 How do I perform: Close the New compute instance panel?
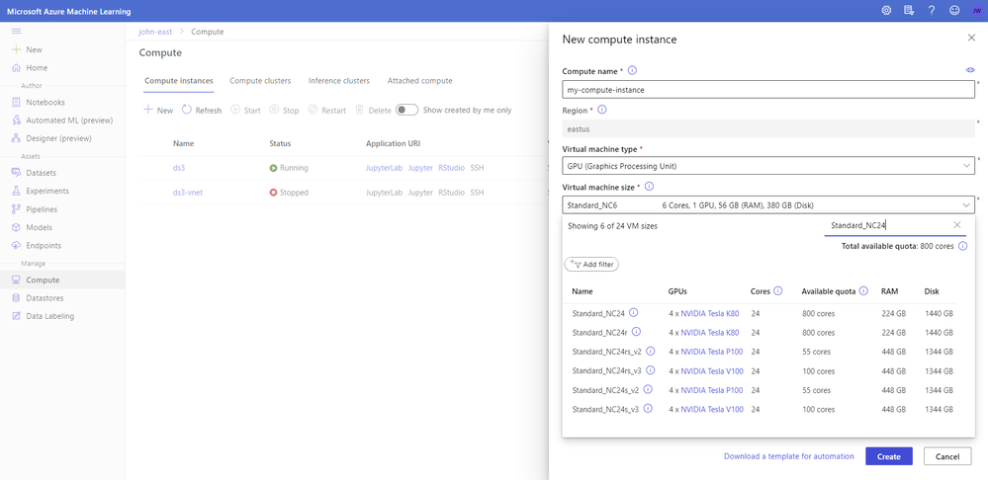[x=971, y=38]
